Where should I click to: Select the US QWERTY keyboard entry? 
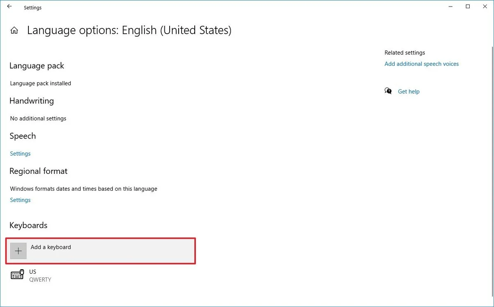point(40,275)
